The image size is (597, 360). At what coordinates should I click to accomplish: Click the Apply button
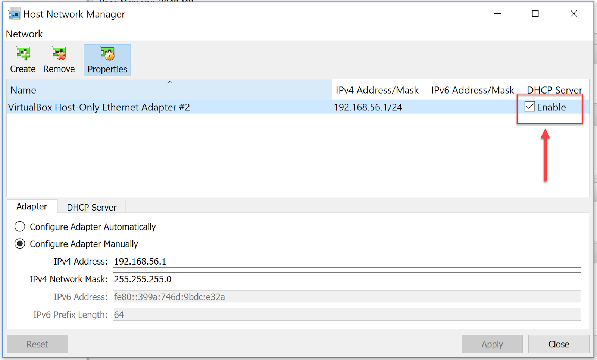tap(492, 344)
